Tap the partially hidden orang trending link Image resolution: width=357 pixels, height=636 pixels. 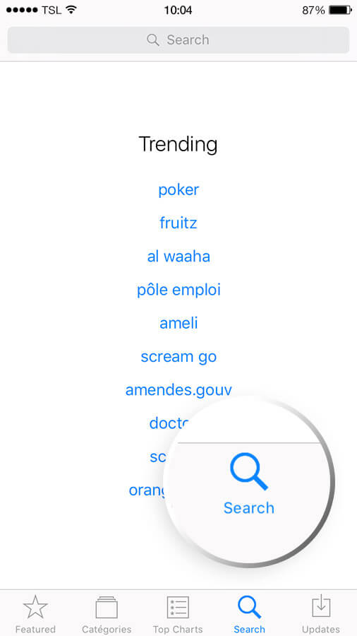pyautogui.click(x=148, y=490)
